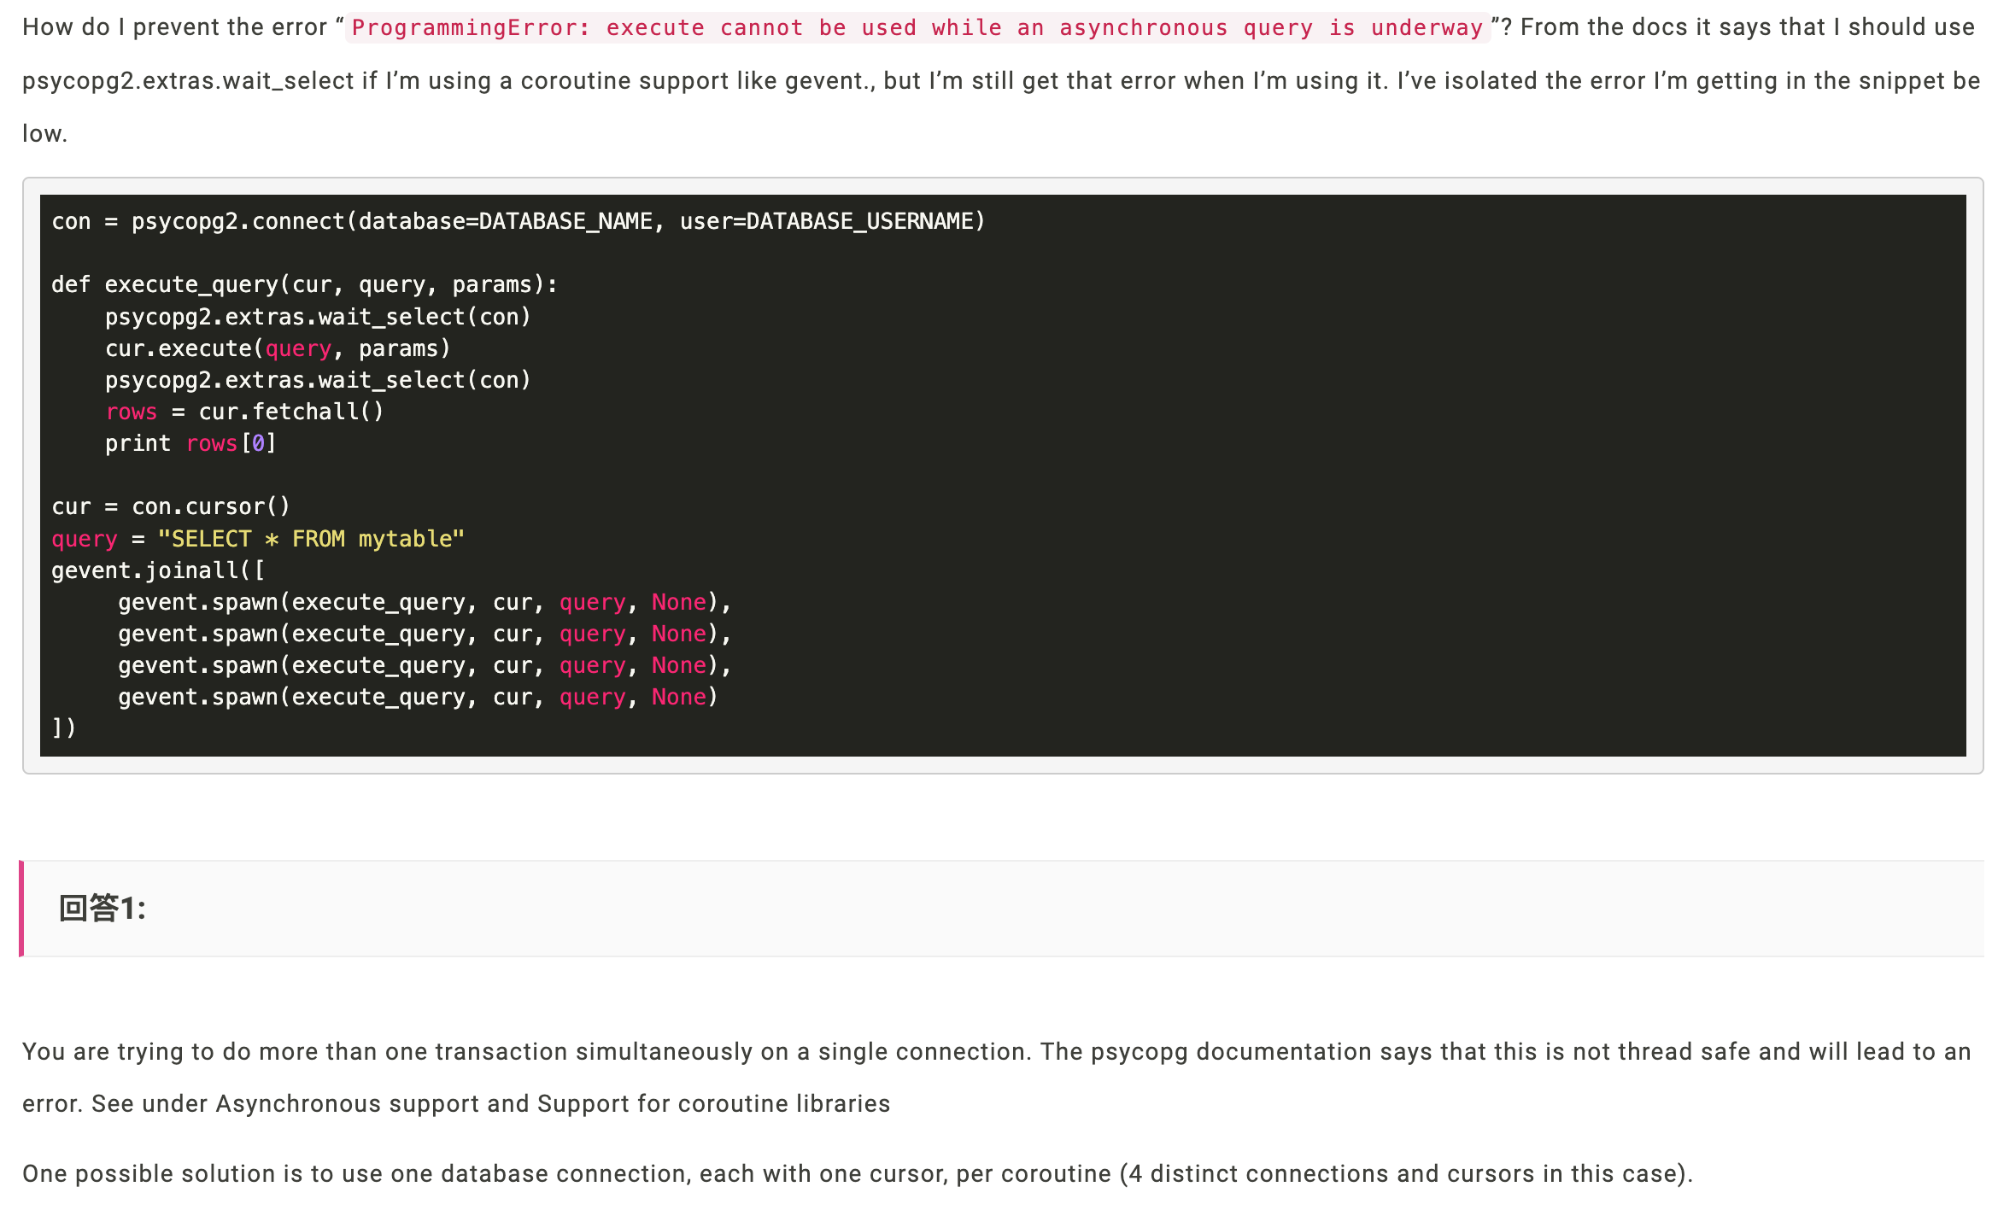
Task: Click the gevent.joinall([ line
Action: (x=158, y=570)
